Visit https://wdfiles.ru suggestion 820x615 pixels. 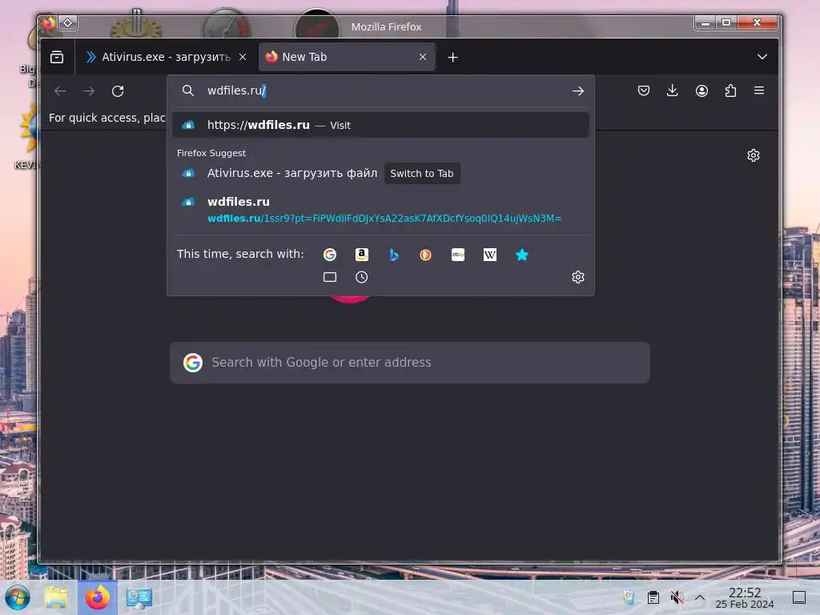point(380,125)
